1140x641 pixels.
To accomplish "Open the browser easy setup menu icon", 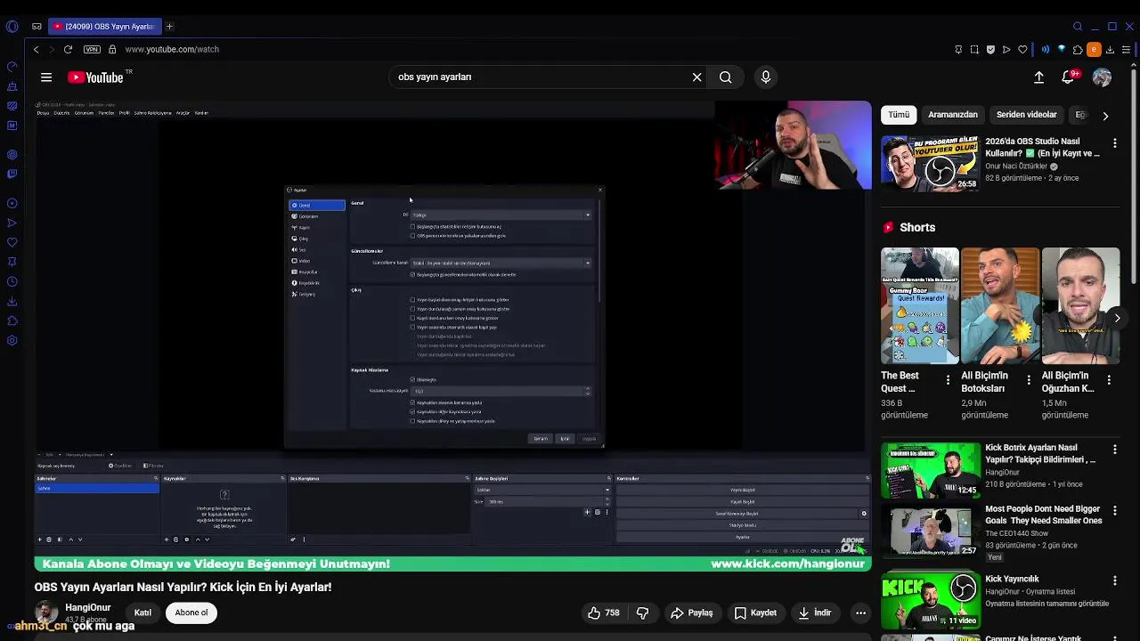I will tap(1127, 50).
